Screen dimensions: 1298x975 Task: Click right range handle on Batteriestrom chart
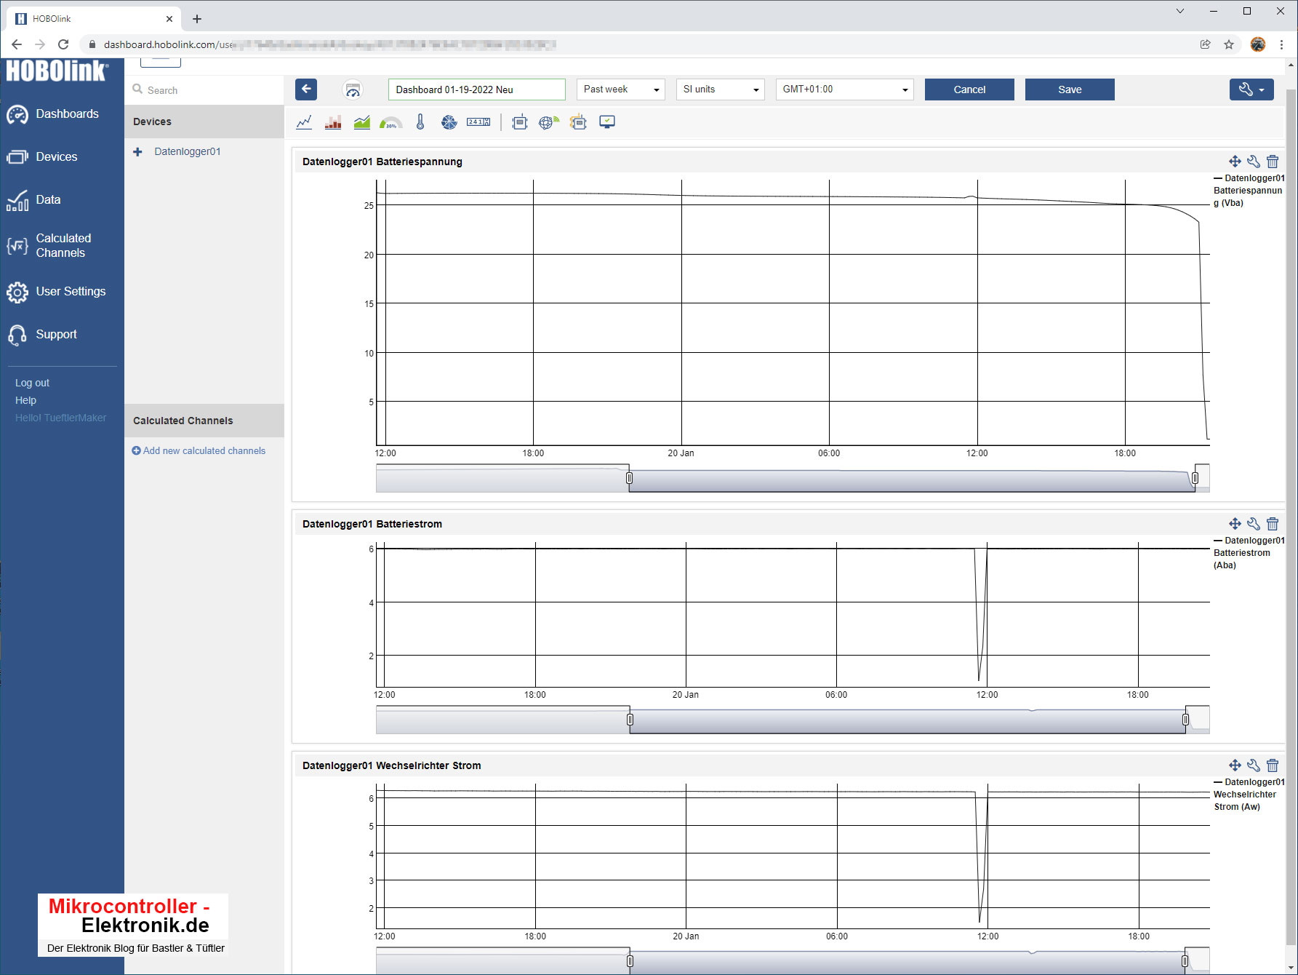(x=1185, y=720)
